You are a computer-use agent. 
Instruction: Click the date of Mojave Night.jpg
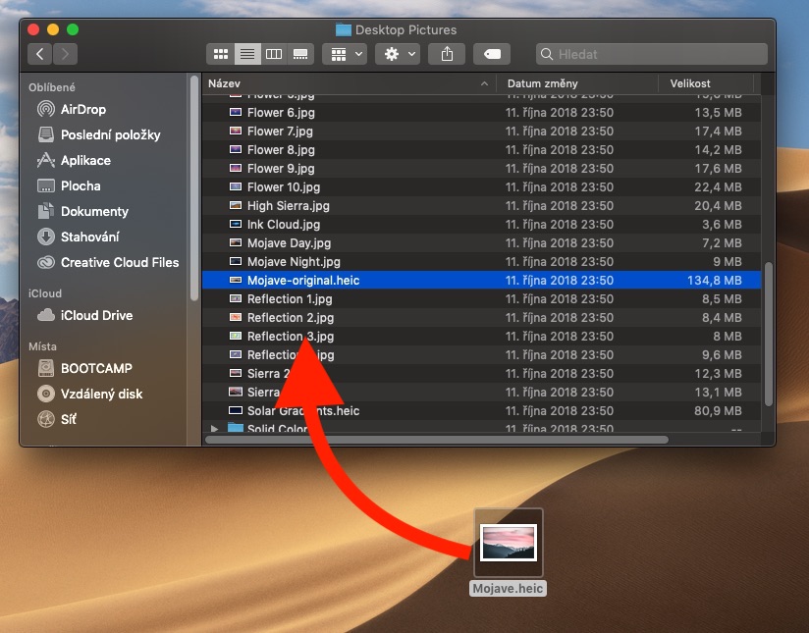tap(560, 262)
